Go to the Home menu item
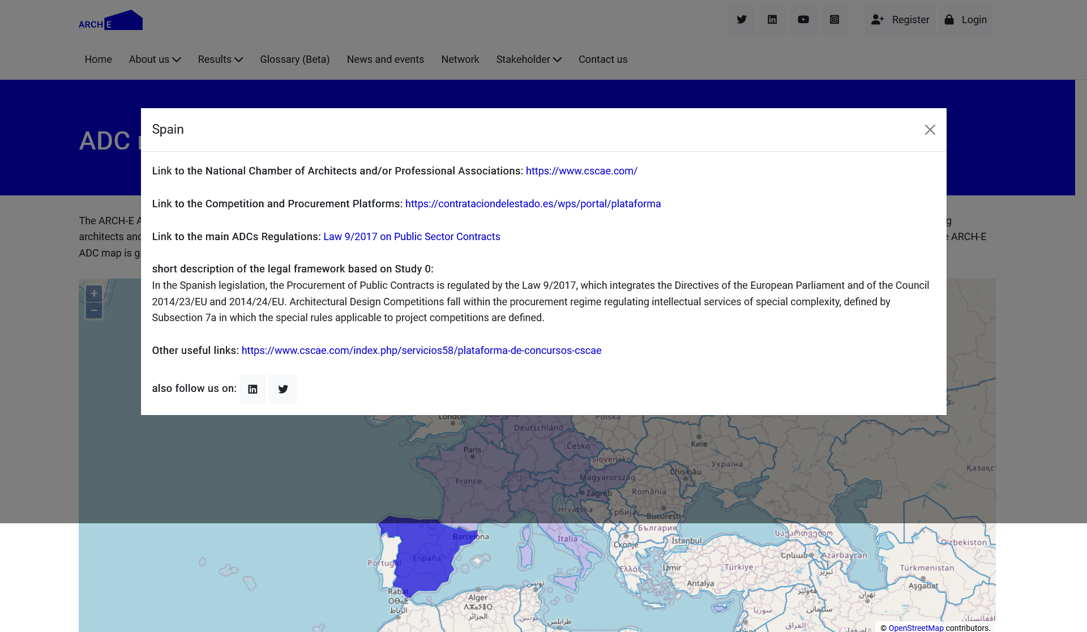 98,59
